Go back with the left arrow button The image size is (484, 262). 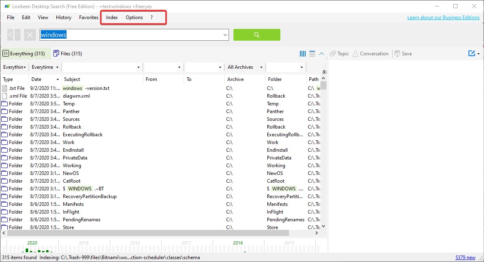(10, 35)
